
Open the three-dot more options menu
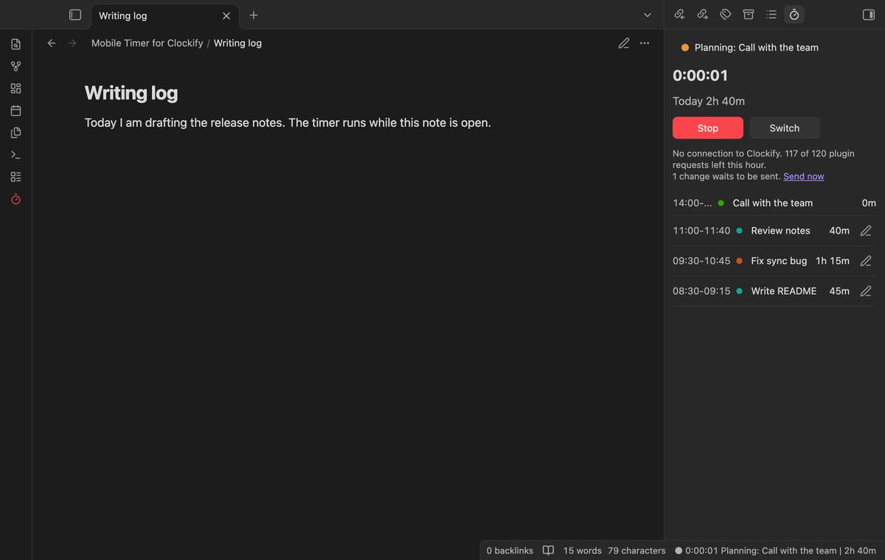pos(645,43)
